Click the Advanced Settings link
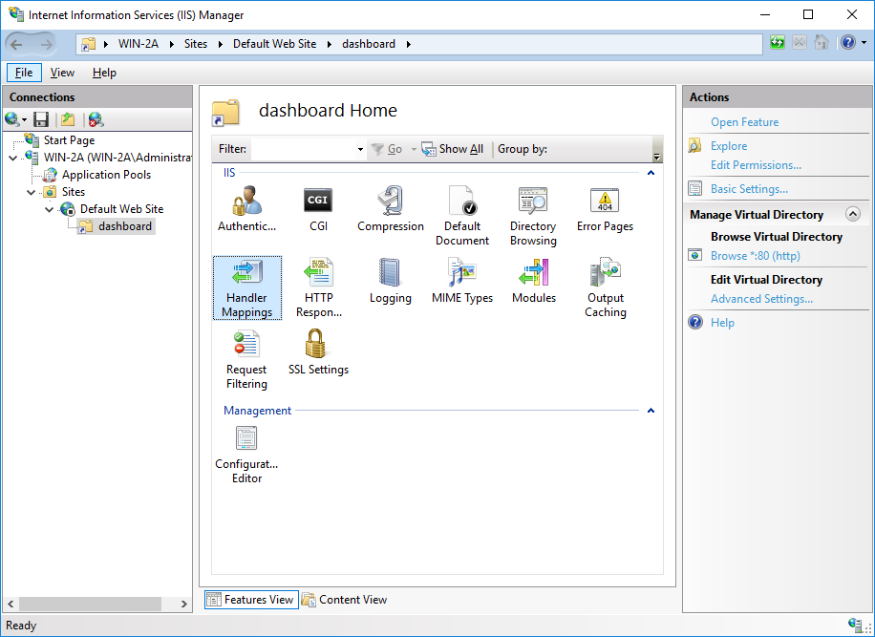The image size is (875, 637). point(761,299)
